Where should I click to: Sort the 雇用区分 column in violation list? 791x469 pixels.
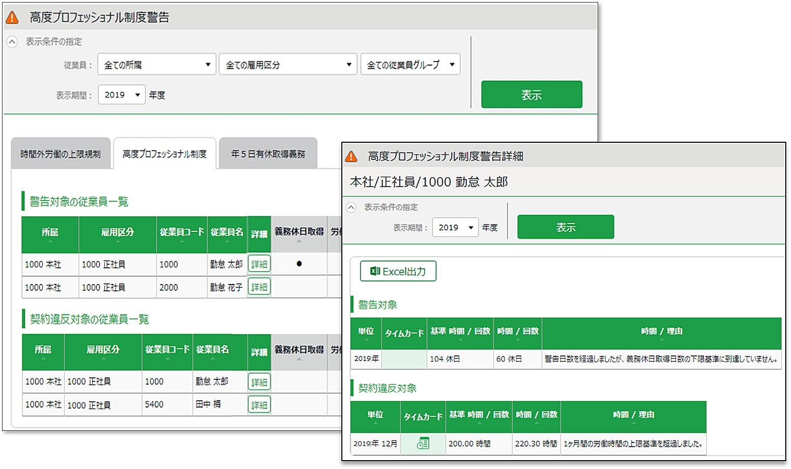click(x=103, y=360)
